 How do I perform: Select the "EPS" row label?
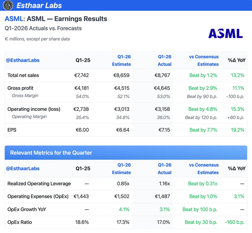pyautogui.click(x=12, y=130)
